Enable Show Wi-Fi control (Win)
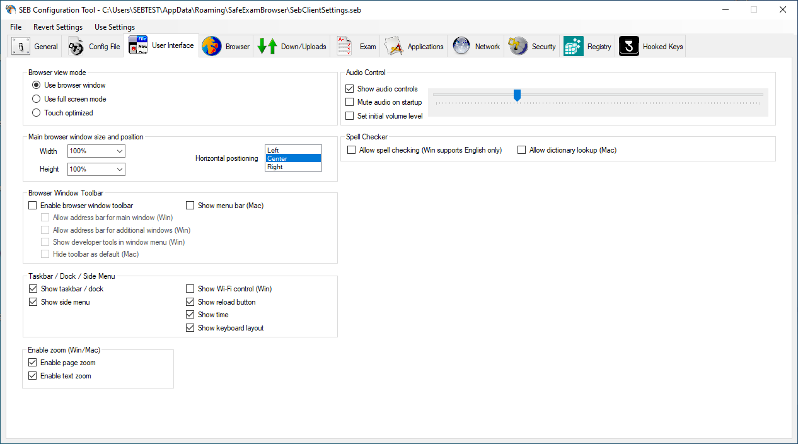Image resolution: width=798 pixels, height=444 pixels. (190, 289)
